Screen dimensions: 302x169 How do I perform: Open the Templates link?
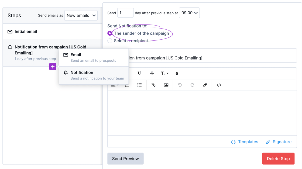245,142
